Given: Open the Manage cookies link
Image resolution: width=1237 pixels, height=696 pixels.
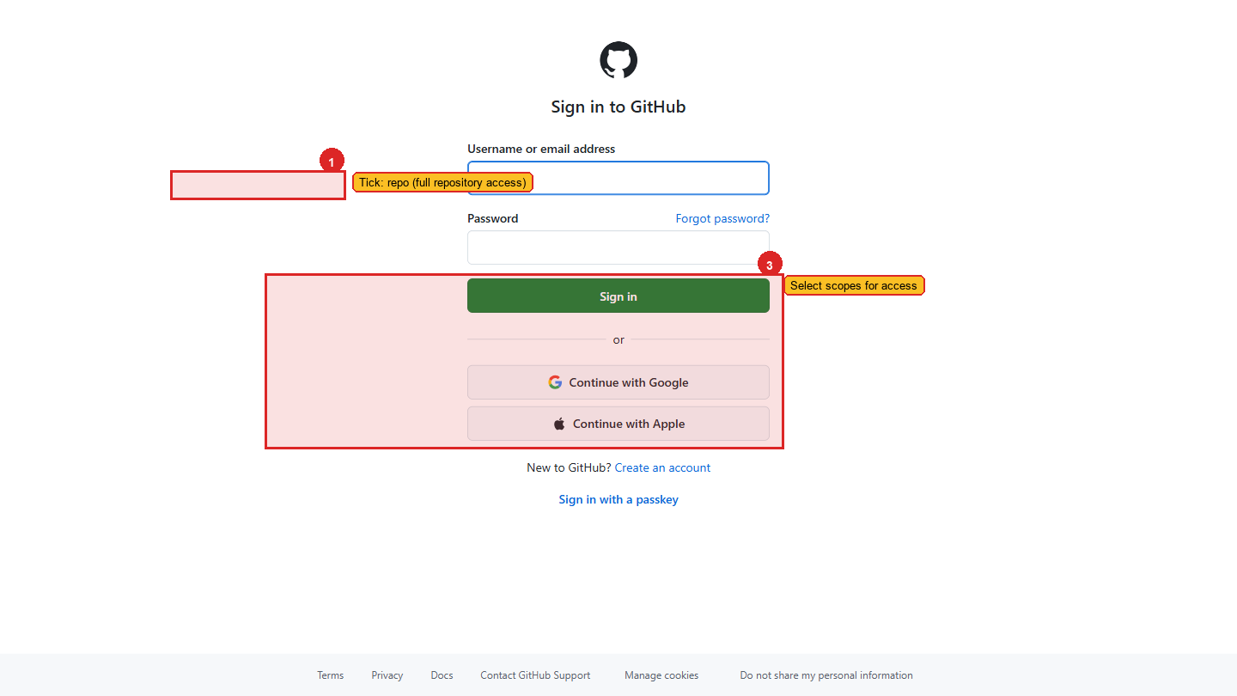Looking at the screenshot, I should pos(661,675).
